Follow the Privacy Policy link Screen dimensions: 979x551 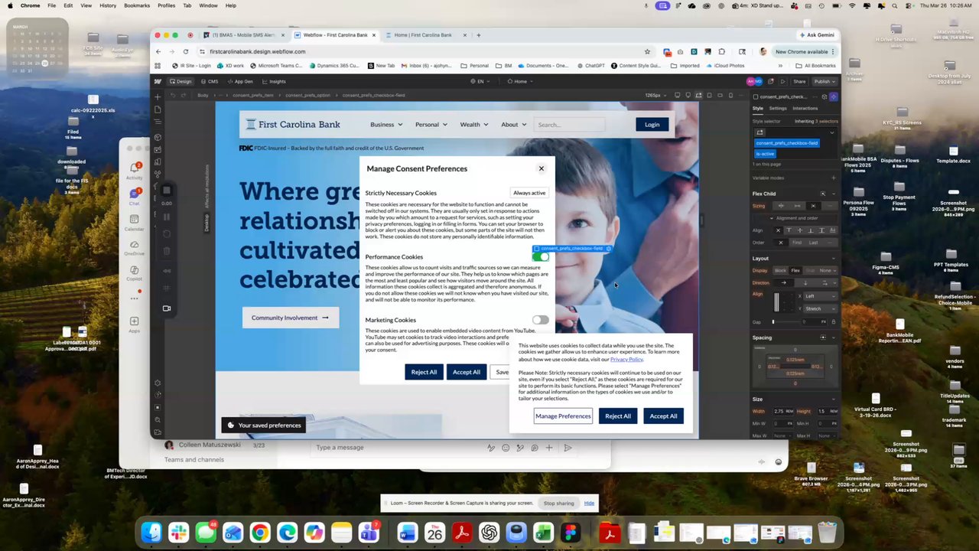[626, 359]
